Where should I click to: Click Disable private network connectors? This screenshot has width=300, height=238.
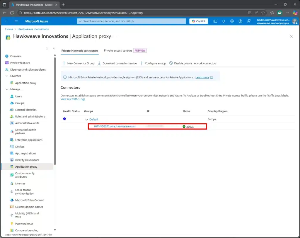[193, 63]
